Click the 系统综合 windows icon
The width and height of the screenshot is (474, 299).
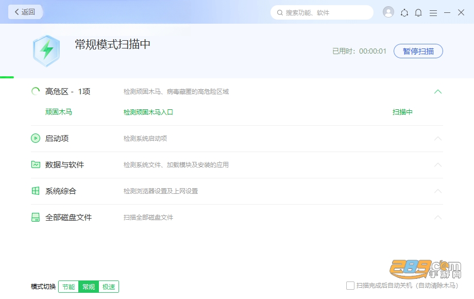tap(36, 191)
